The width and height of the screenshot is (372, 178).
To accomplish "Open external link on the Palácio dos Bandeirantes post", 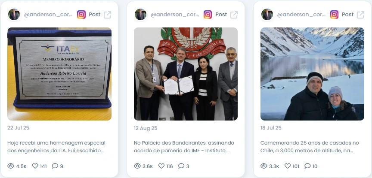I will [x=234, y=15].
